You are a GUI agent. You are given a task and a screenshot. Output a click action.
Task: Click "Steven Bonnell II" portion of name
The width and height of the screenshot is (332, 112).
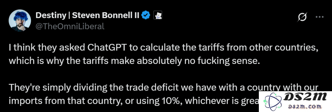[x=106, y=15]
